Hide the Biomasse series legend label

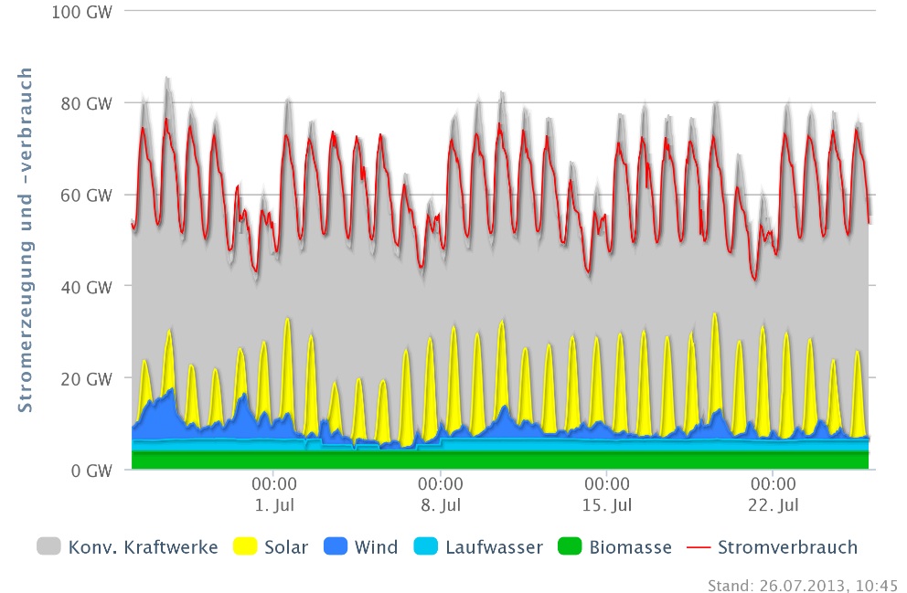point(631,547)
